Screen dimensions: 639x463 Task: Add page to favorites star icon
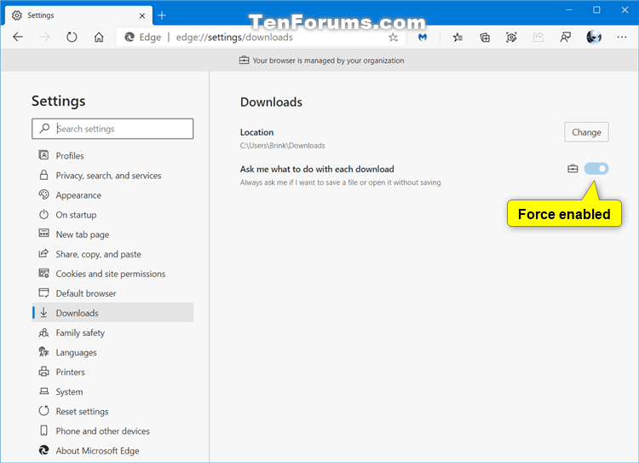pyautogui.click(x=393, y=38)
